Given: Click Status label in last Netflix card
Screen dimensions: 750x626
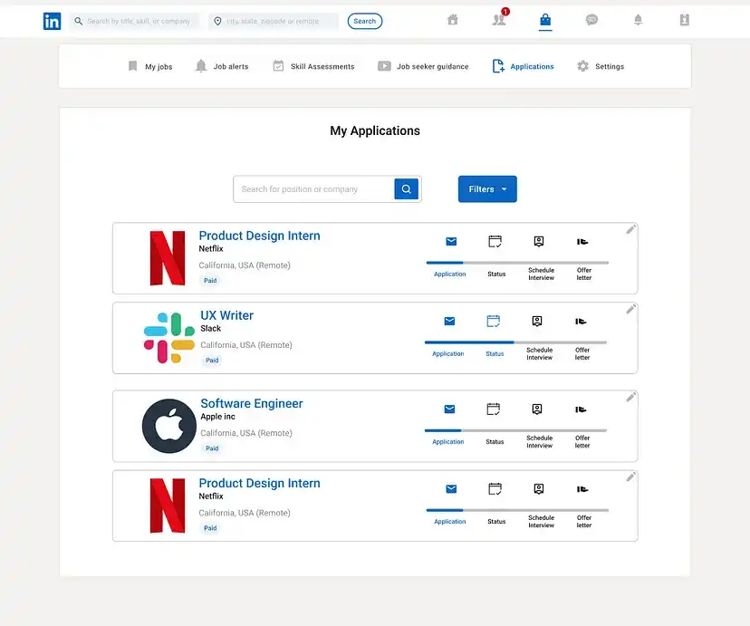Looking at the screenshot, I should coord(496,522).
